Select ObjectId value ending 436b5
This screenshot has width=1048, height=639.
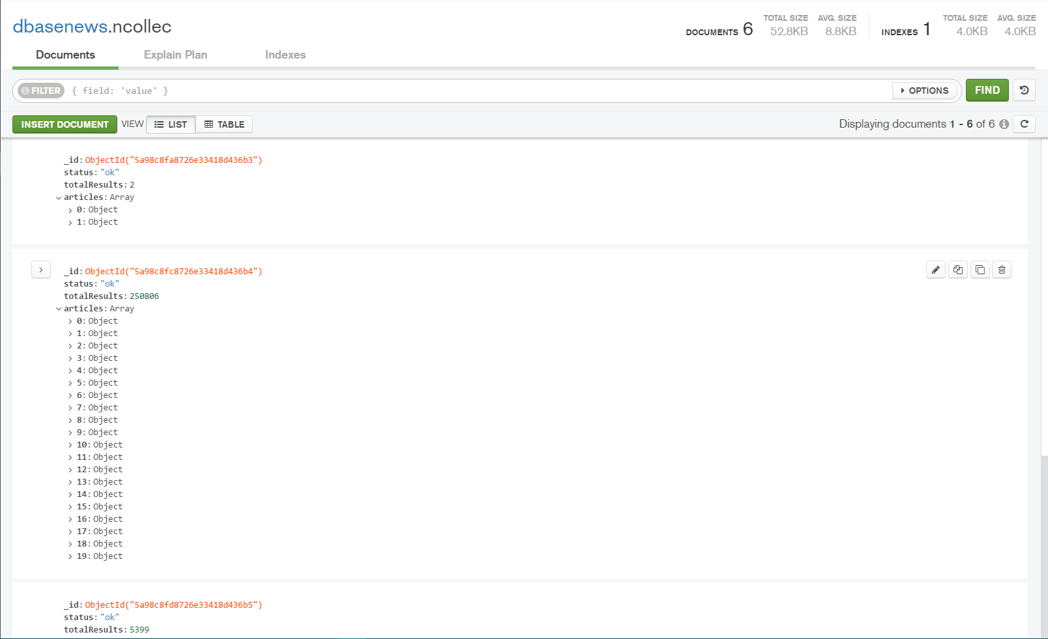[173, 605]
